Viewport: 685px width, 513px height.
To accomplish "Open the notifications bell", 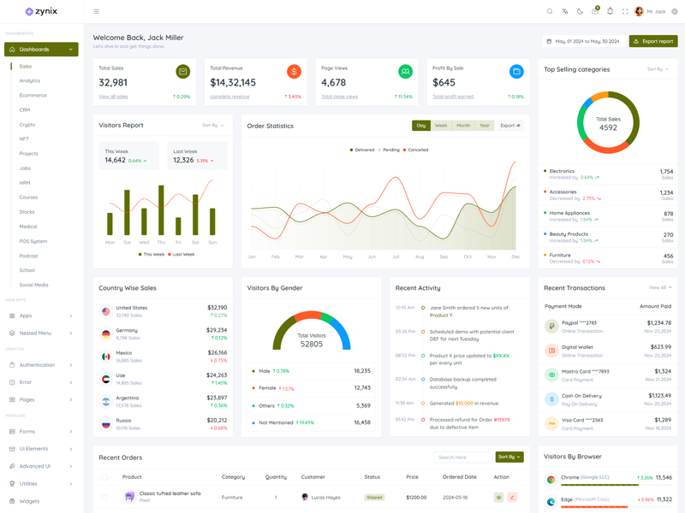I will (610, 11).
